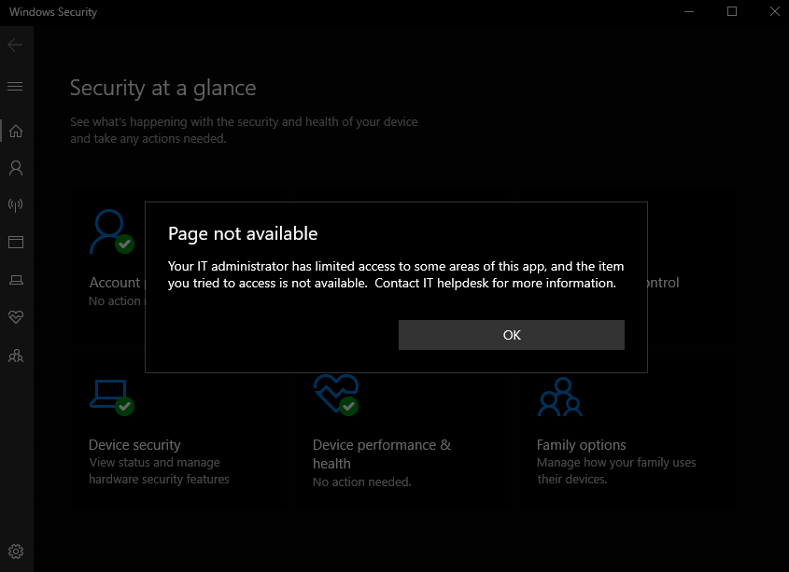This screenshot has width=789, height=572.
Task: Open Device performance heart icon in the sidebar
Action: pos(16,317)
